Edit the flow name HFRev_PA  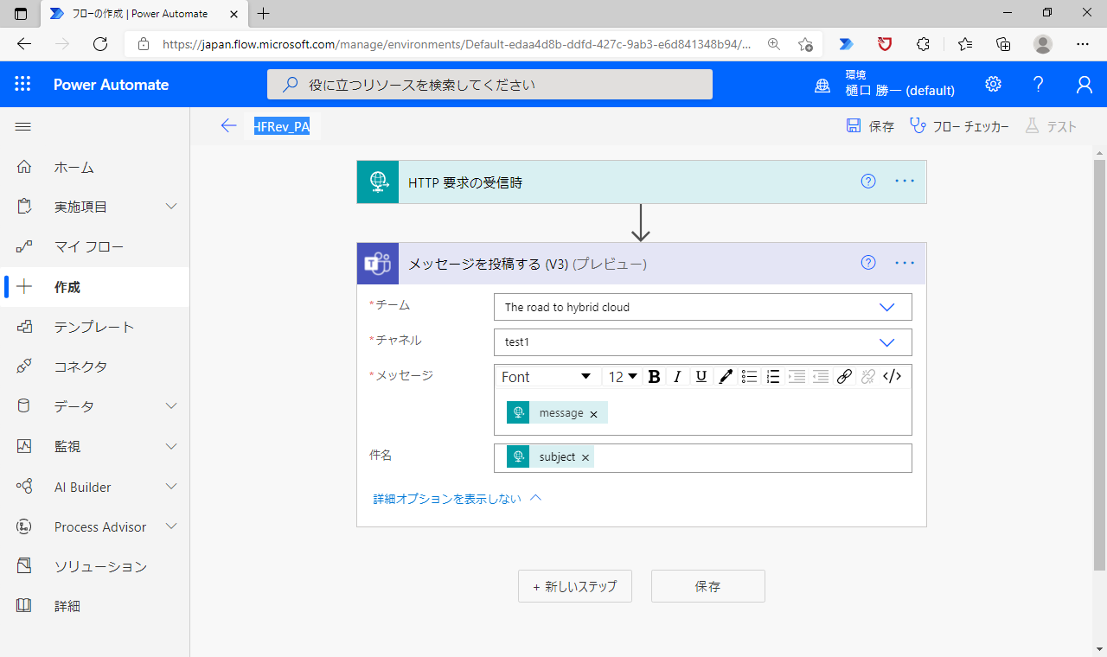coord(282,126)
